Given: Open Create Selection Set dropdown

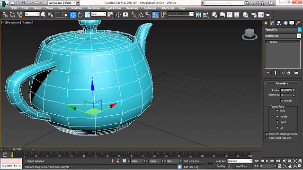Looking at the screenshot, I should (180, 14).
